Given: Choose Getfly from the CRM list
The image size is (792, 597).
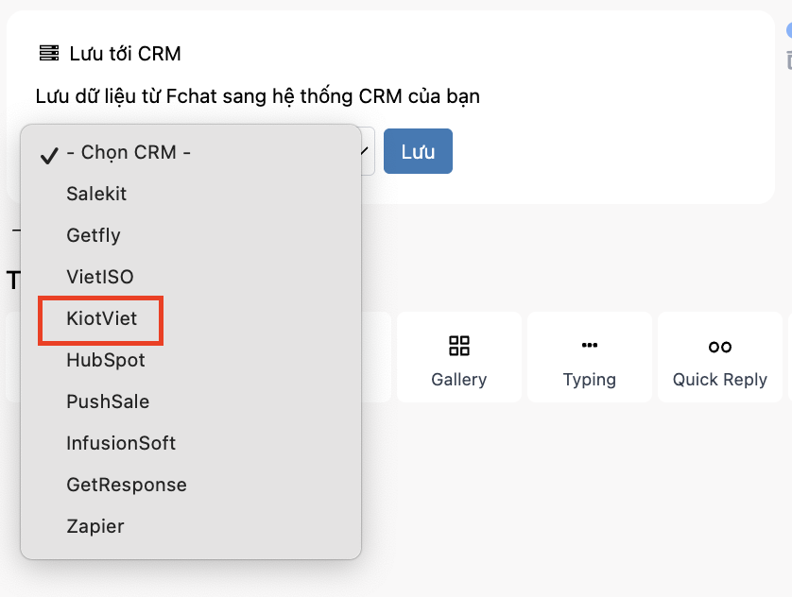Looking at the screenshot, I should (190, 235).
